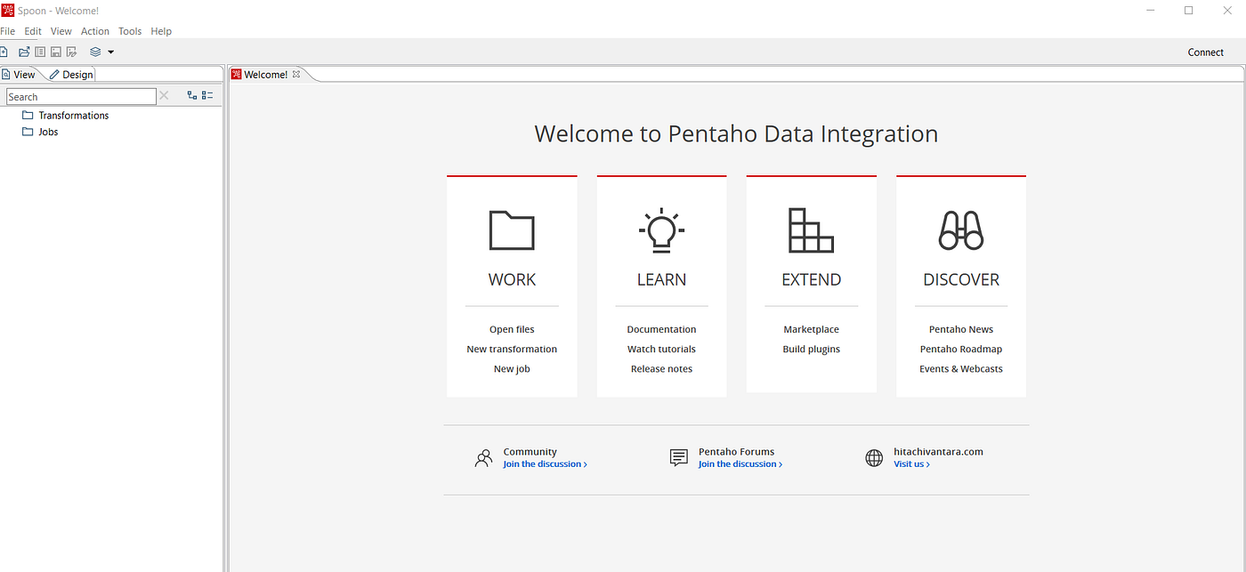Click the Explore repository toolbar icon
This screenshot has height=572, width=1246.
(40, 52)
